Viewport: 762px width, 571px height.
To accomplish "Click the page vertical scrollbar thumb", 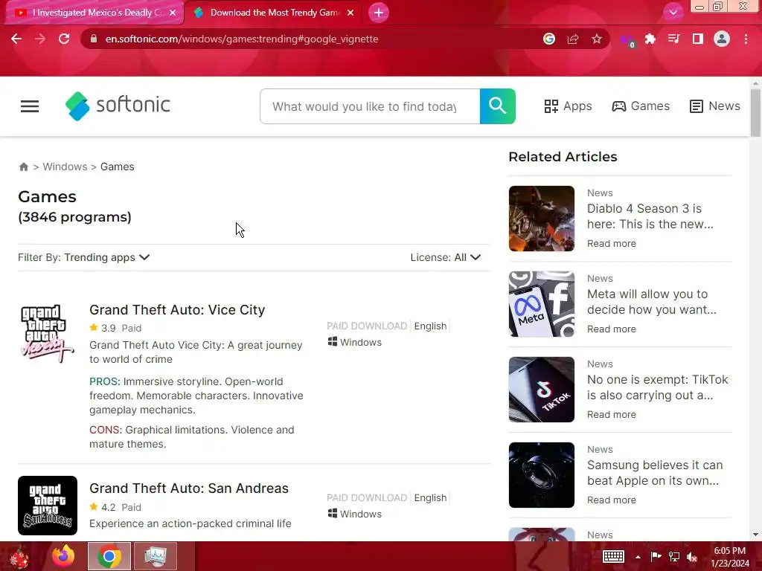I will [x=755, y=113].
